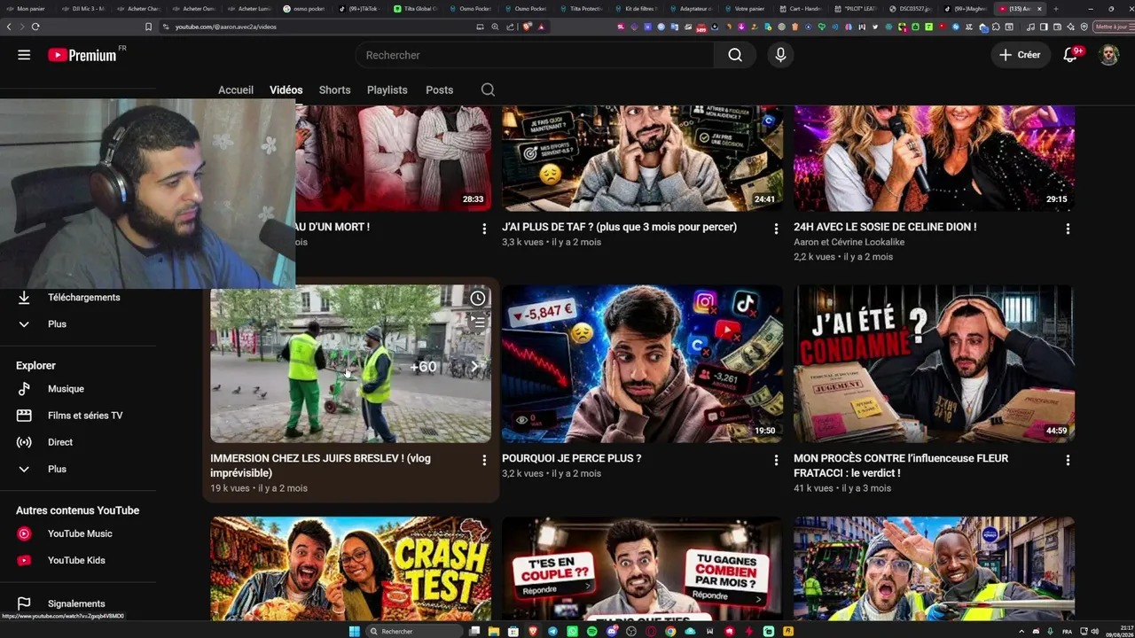Open options for MON PROCÈS video
This screenshot has height=638, width=1135.
point(1068,460)
